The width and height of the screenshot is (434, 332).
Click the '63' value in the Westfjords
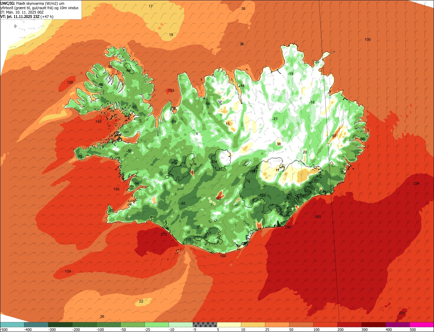tap(134, 107)
